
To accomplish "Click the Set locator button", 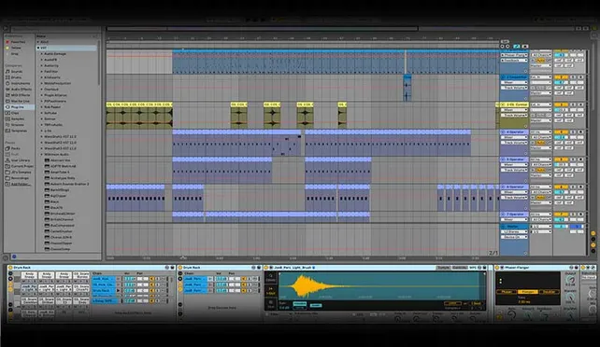I will (x=505, y=42).
